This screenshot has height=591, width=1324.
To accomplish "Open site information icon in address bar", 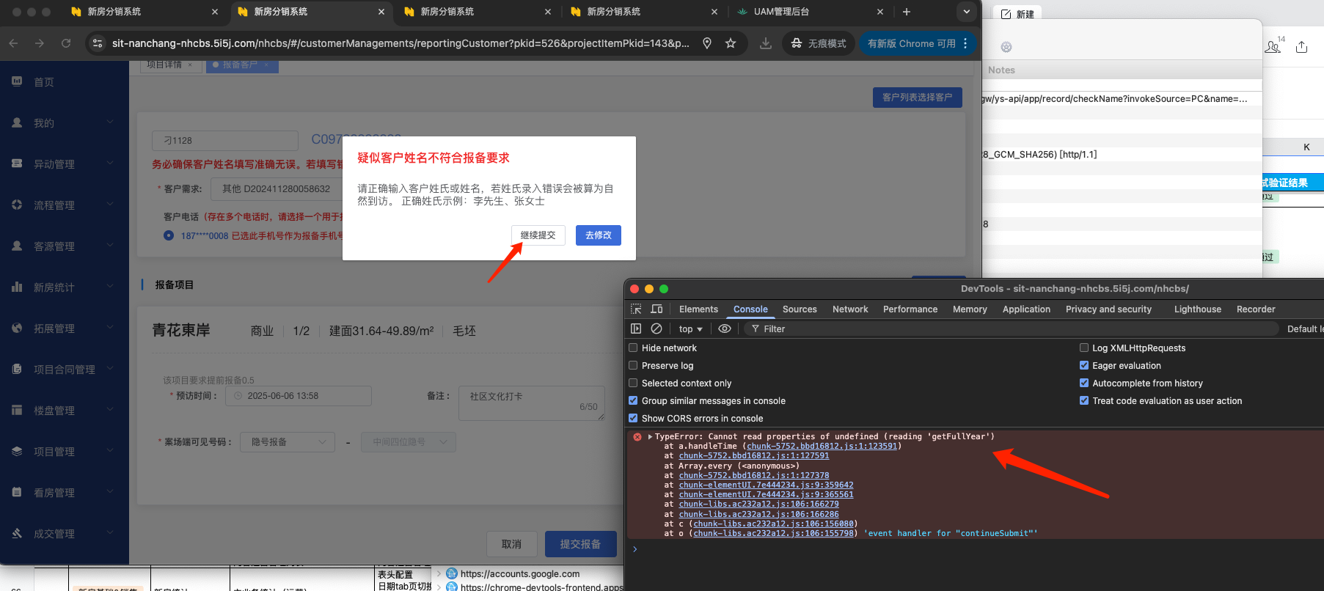I will click(x=98, y=43).
